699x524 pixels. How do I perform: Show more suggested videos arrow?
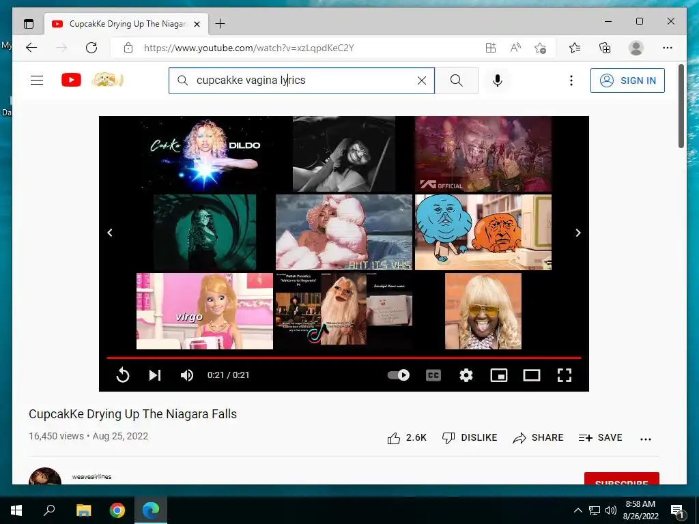pyautogui.click(x=577, y=233)
